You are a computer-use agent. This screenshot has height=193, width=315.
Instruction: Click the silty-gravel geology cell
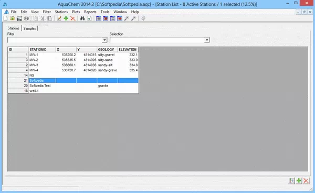[108, 55]
